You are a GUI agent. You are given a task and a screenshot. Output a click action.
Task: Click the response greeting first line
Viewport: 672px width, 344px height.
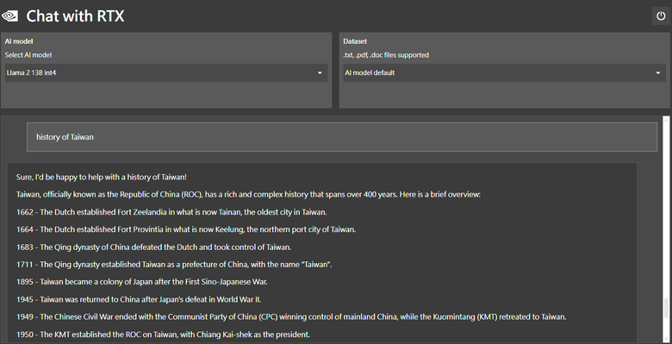[x=102, y=177]
